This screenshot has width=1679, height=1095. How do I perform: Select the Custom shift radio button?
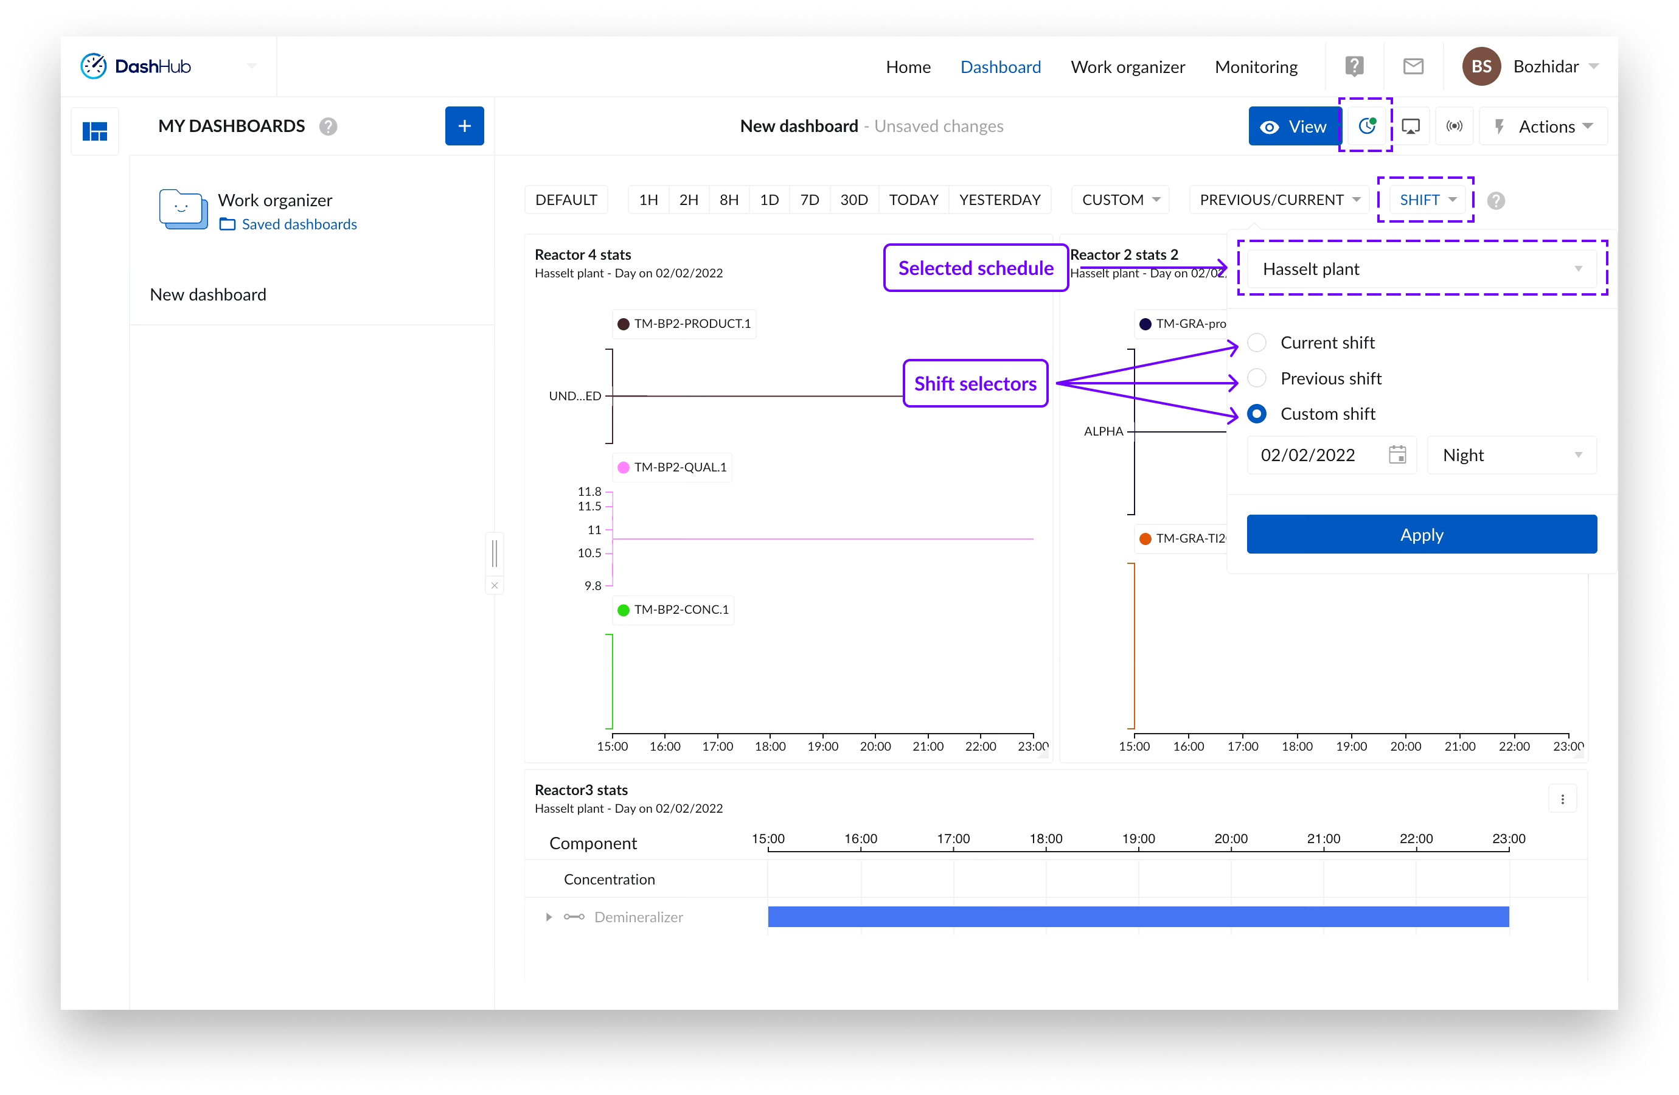[1256, 414]
